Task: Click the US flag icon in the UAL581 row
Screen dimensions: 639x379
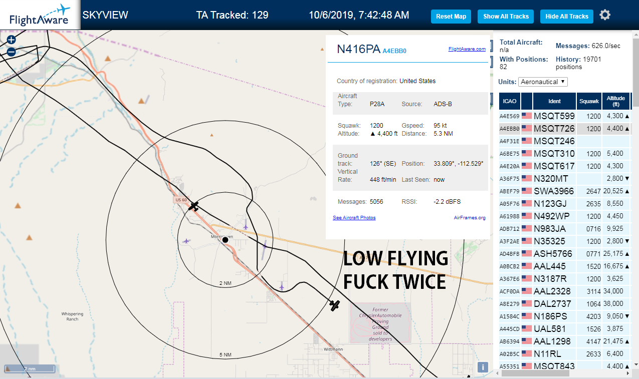Action: pyautogui.click(x=526, y=328)
